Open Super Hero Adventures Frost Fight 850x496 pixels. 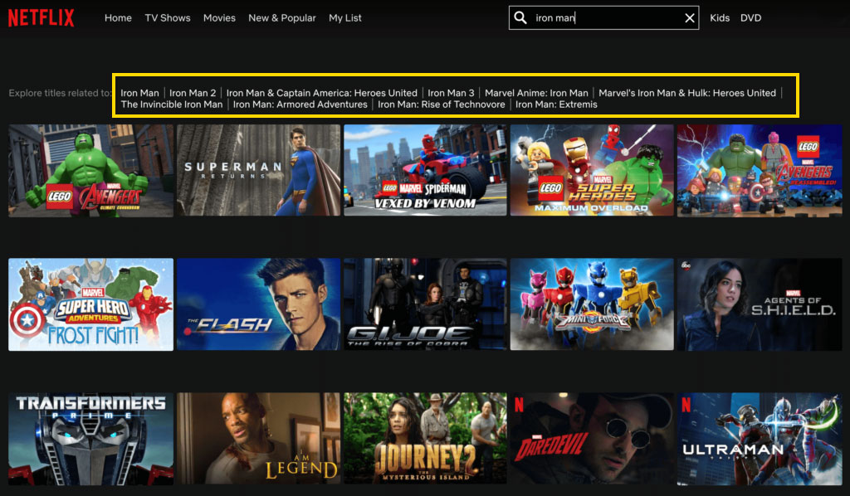point(91,304)
